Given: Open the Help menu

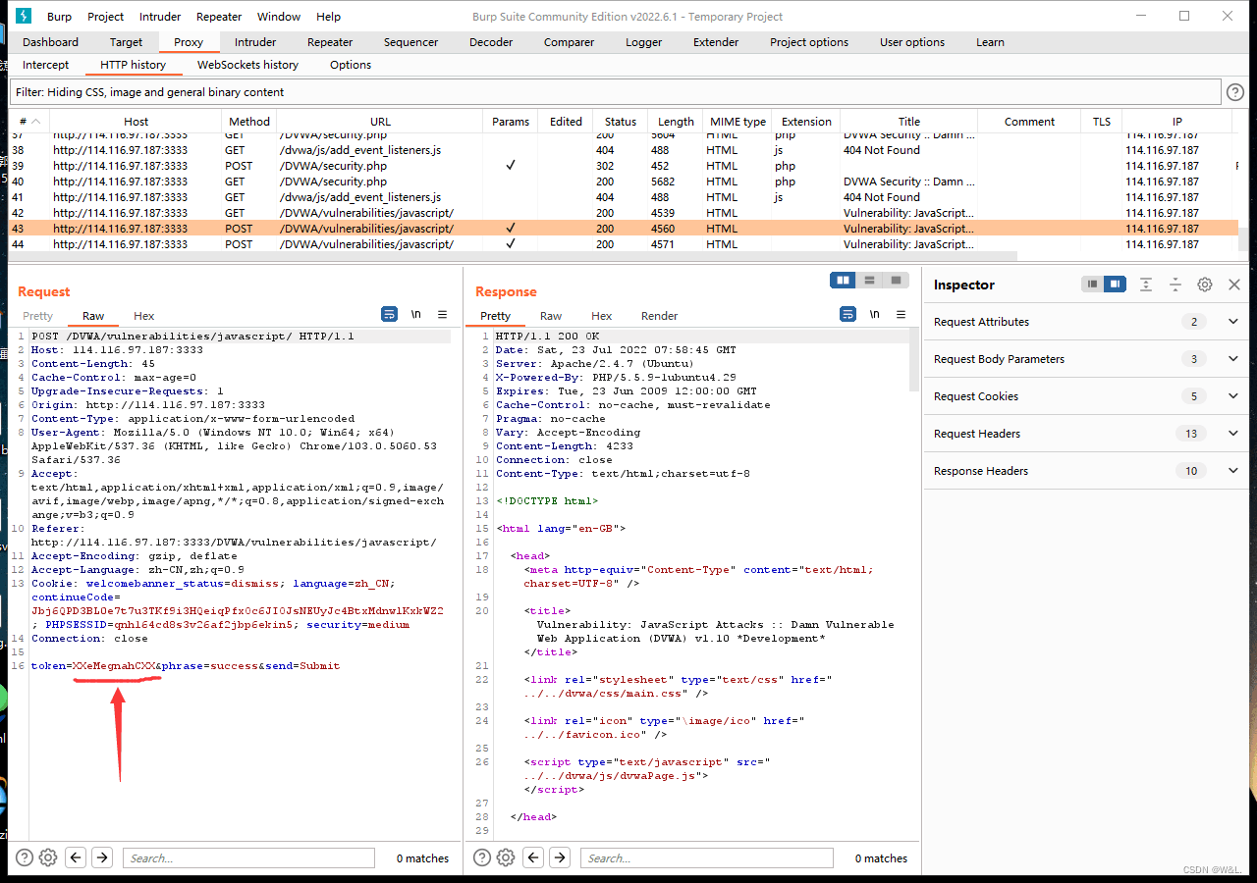Looking at the screenshot, I should click(x=329, y=17).
